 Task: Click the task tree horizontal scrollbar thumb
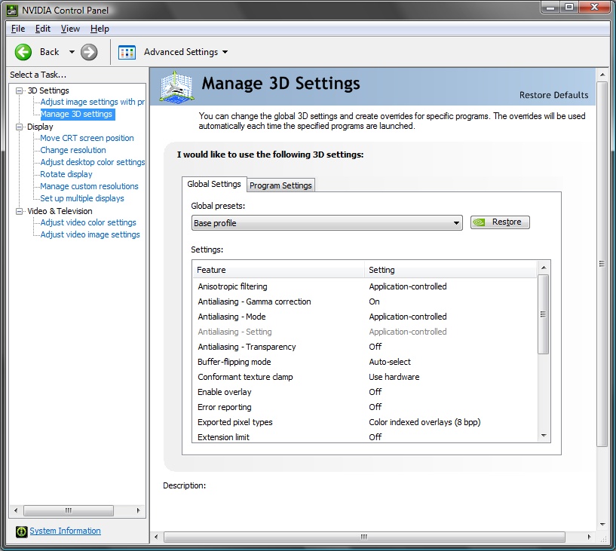click(69, 510)
